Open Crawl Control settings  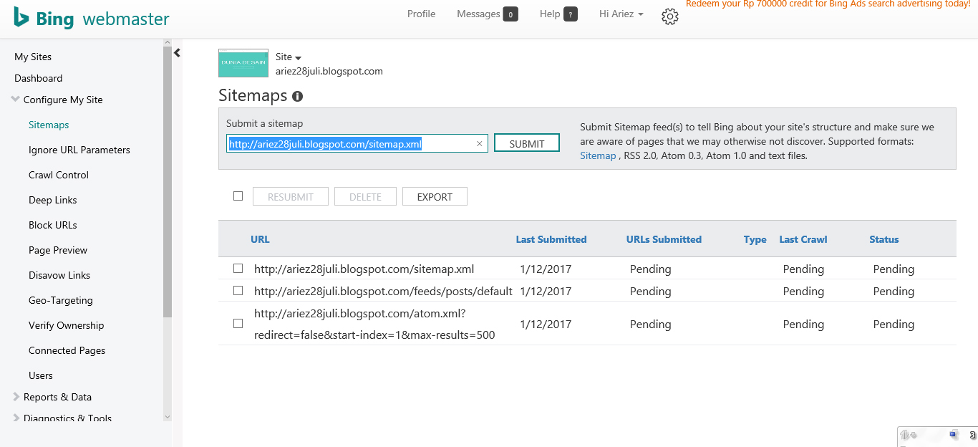pyautogui.click(x=59, y=175)
